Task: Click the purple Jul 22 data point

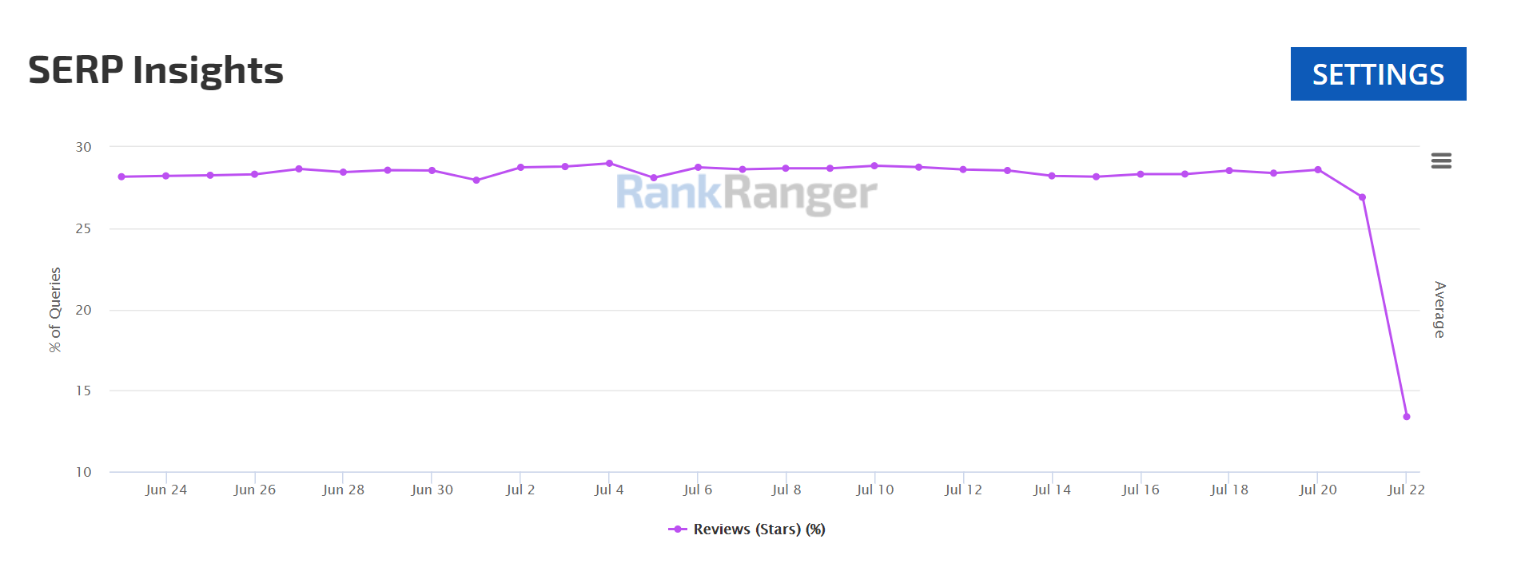Action: click(x=1407, y=415)
